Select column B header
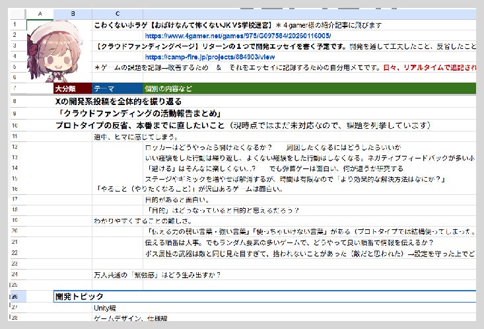 73,14
